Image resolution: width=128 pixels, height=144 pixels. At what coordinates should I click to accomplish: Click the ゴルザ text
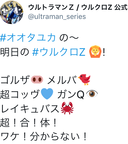[15, 80]
